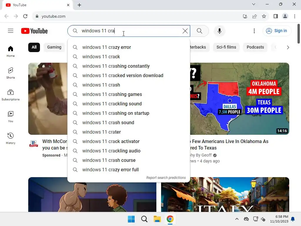This screenshot has width=301, height=226.
Task: Open the taskbar clock and date
Action: tap(279, 219)
